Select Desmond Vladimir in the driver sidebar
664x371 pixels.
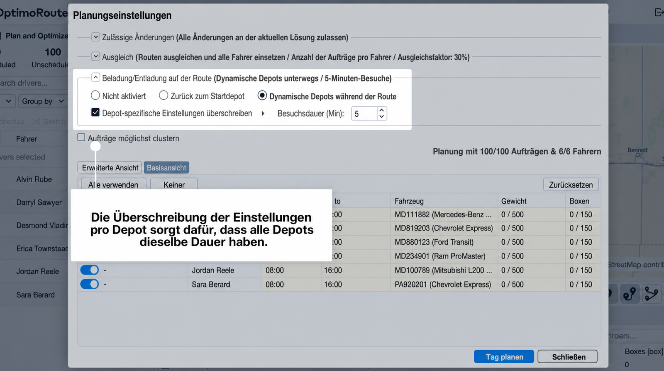pyautogui.click(x=41, y=225)
